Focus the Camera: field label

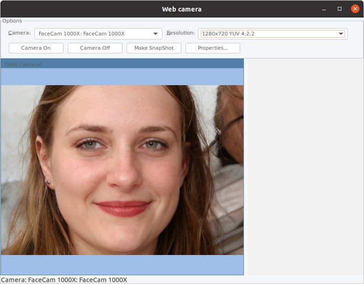[19, 33]
